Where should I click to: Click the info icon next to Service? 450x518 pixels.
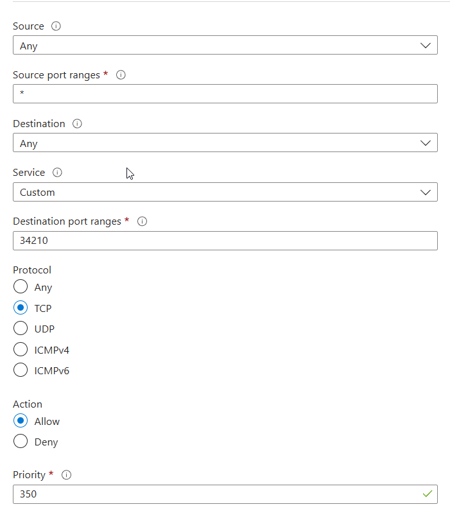click(57, 173)
